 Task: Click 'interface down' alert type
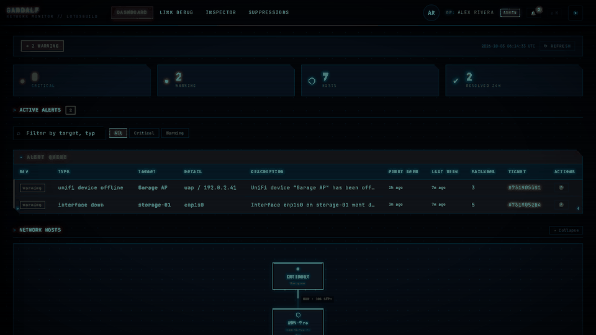click(81, 205)
